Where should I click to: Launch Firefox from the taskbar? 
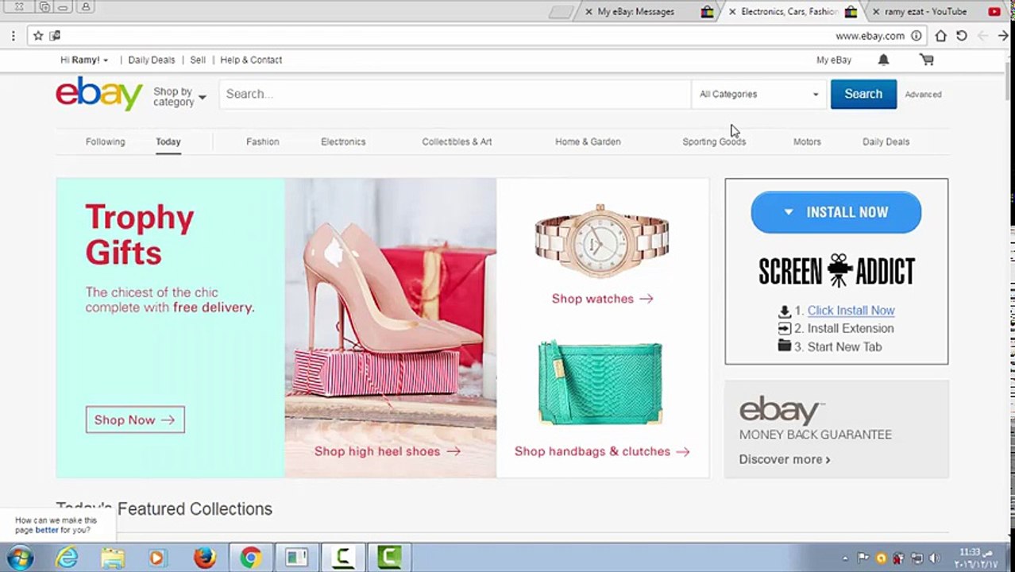[x=204, y=558]
